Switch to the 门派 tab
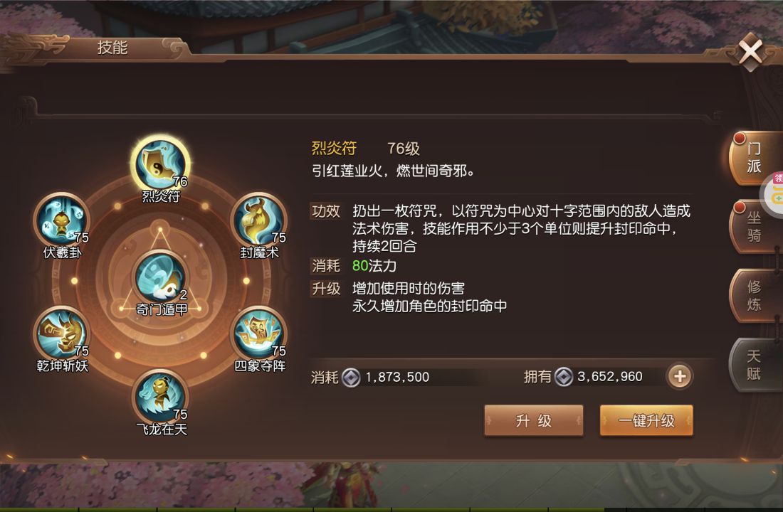This screenshot has width=783, height=512. pos(753,157)
